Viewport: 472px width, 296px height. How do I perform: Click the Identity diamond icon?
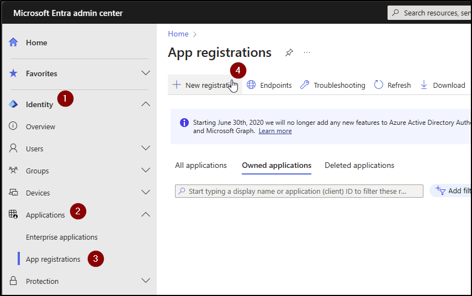[x=13, y=104]
